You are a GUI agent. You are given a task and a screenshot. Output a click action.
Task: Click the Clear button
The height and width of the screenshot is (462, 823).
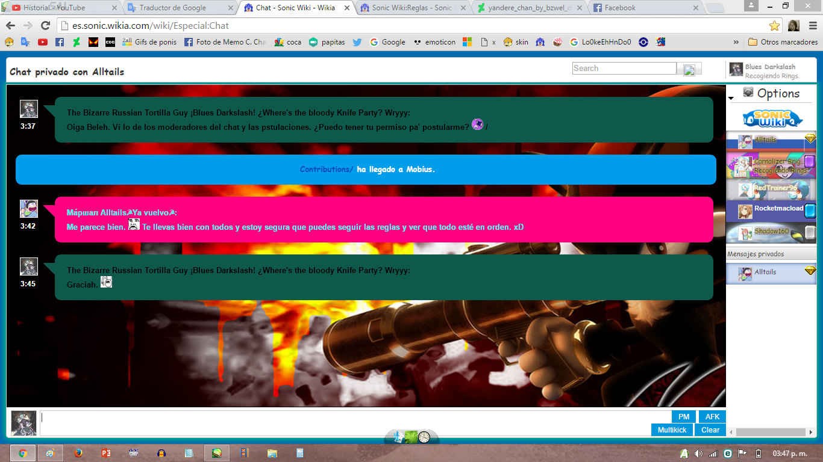coord(710,430)
